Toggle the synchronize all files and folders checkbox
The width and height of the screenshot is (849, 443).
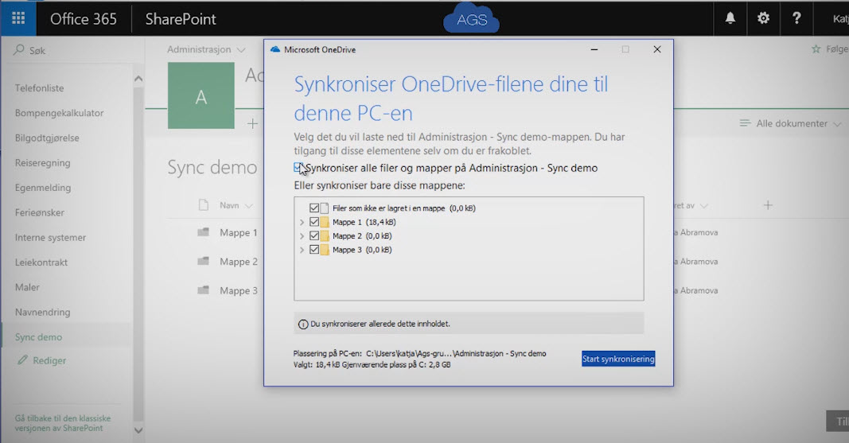[298, 168]
